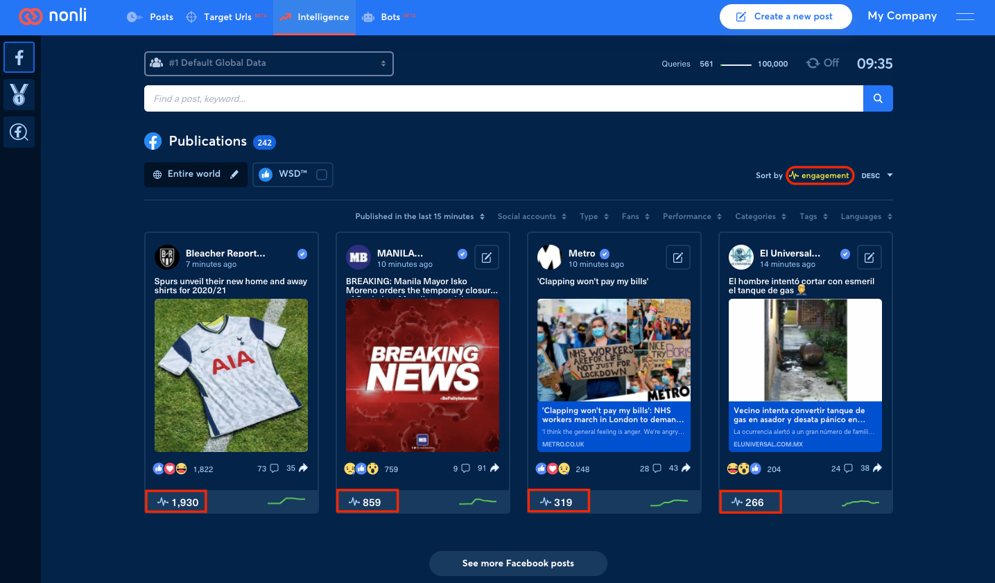This screenshot has height=583, width=995.
Task: Click the 319 engagement score
Action: click(556, 502)
